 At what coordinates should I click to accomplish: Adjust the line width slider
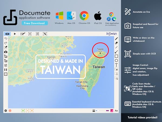point(101,111)
